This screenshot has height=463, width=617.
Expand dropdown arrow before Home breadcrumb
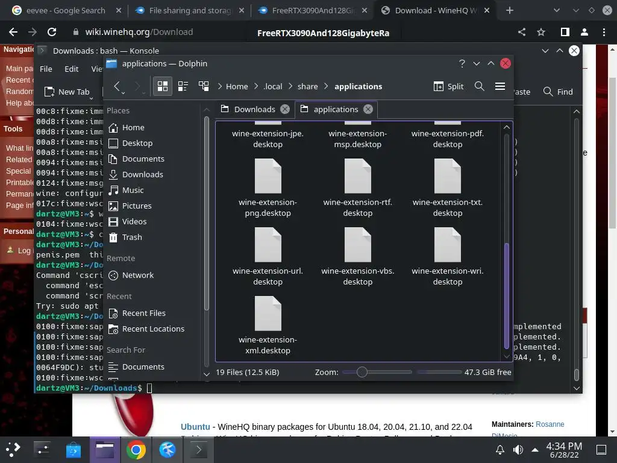click(219, 87)
